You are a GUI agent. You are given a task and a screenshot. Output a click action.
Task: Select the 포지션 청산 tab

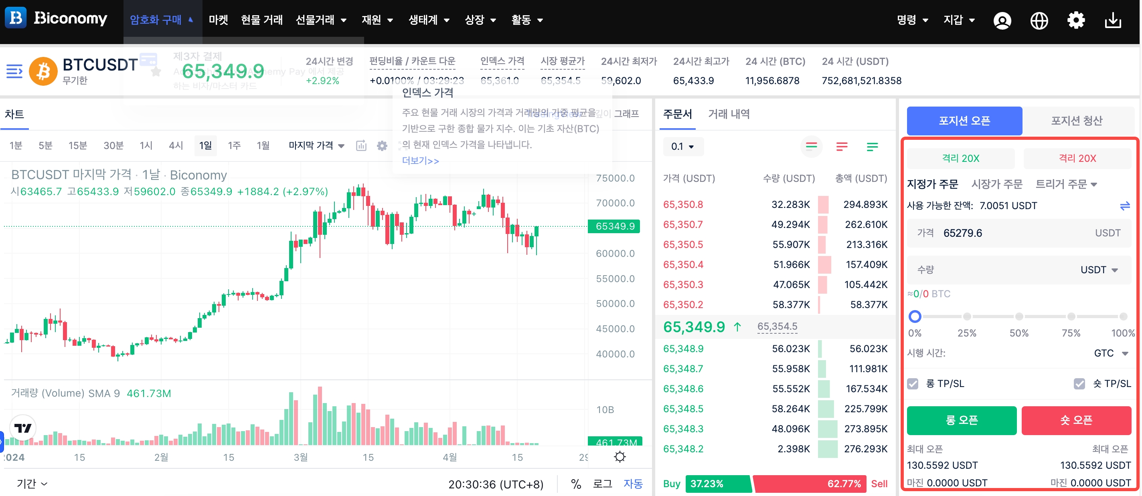(x=1076, y=121)
